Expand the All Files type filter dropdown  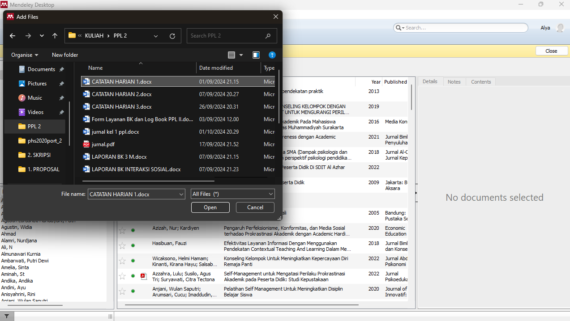tap(232, 194)
